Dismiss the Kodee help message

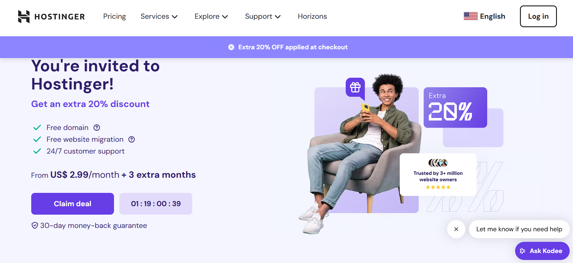456,229
